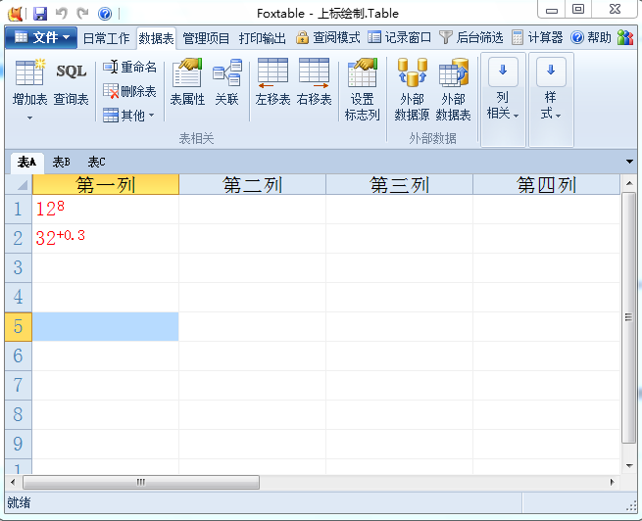
Task: Click the Foxtable fox logo icon
Action: (15, 14)
